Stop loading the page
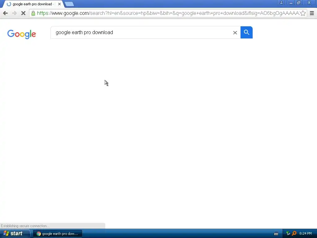This screenshot has height=238, width=317. pyautogui.click(x=23, y=13)
